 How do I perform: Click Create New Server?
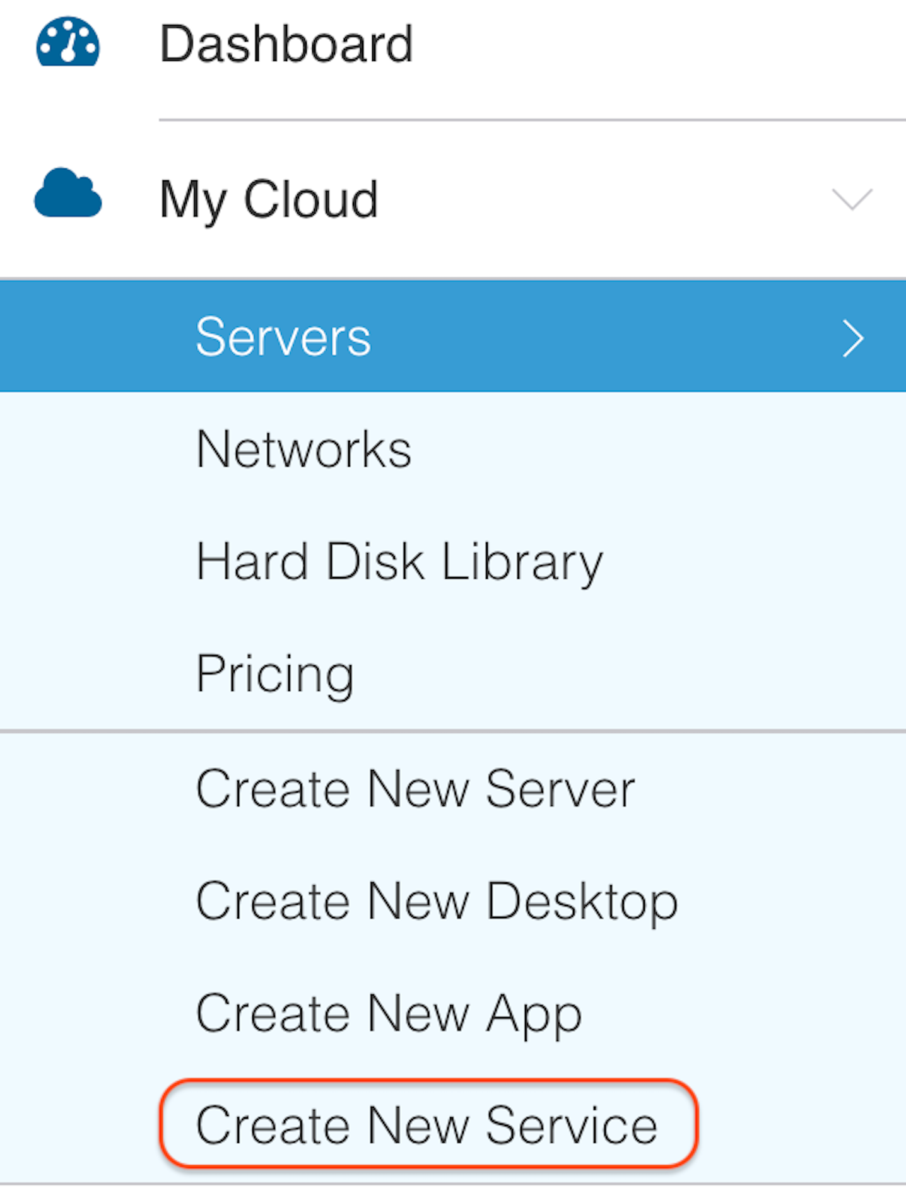point(415,789)
